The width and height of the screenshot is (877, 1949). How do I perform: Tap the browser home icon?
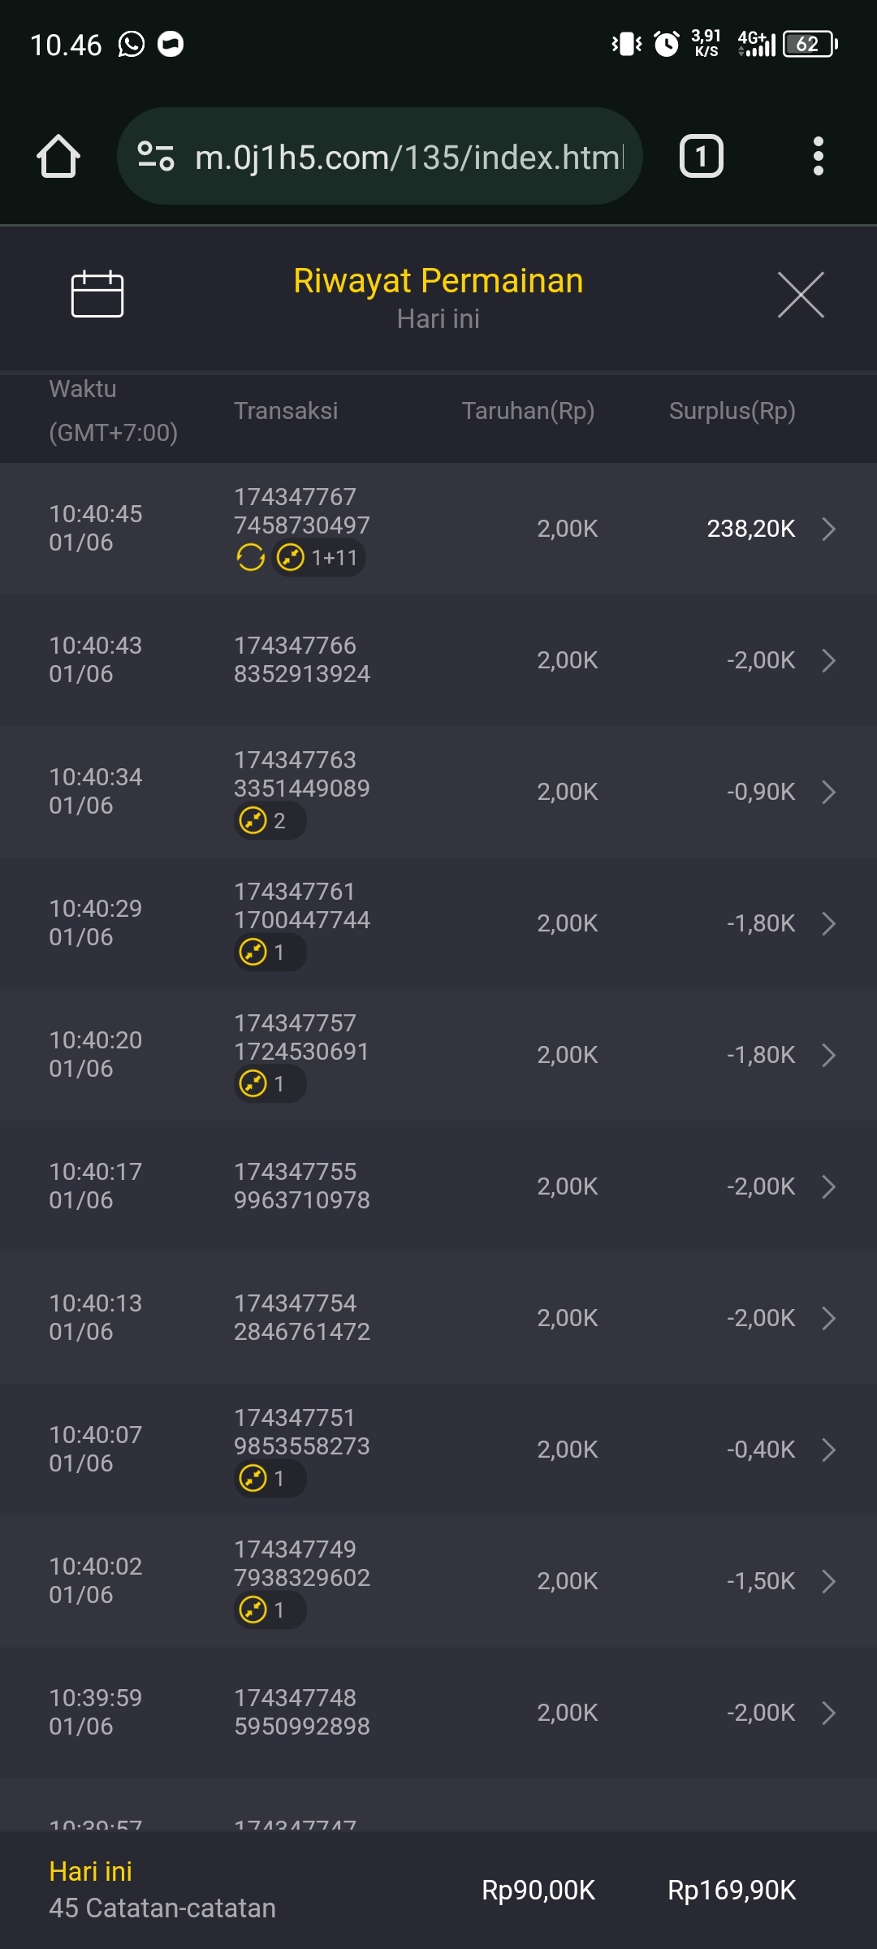(x=58, y=156)
